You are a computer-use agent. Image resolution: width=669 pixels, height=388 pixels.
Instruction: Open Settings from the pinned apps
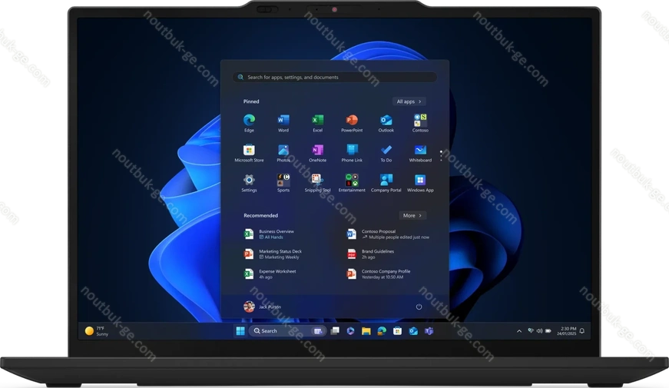[x=249, y=181]
